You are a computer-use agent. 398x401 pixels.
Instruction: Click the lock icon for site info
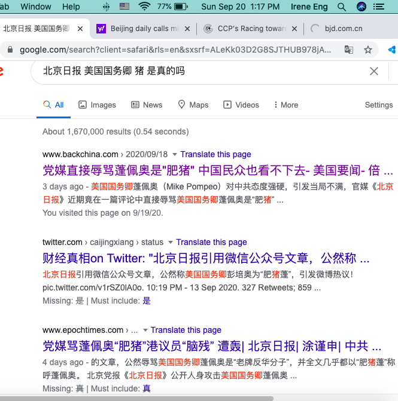point(11,50)
